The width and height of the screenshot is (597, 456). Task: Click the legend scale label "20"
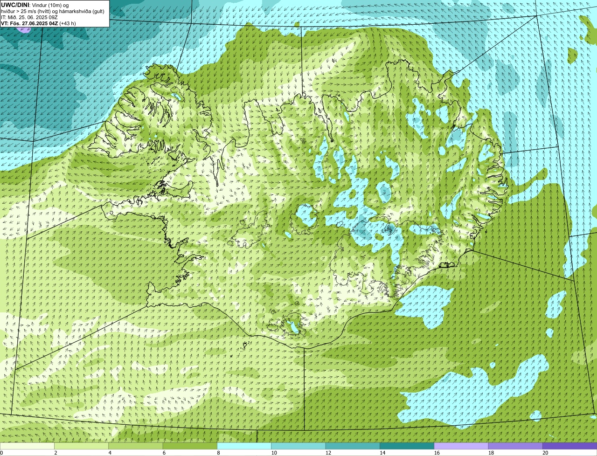click(x=545, y=453)
